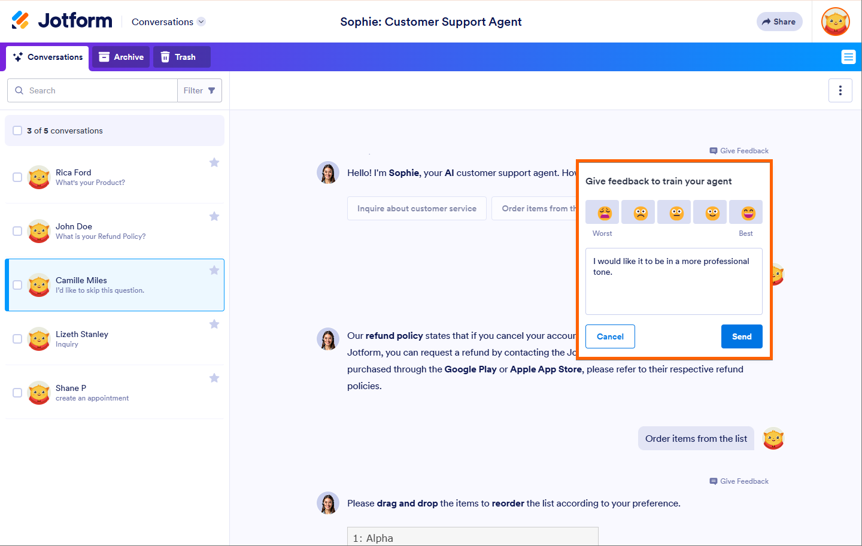The image size is (862, 546).
Task: Open the Trash tab
Action: (178, 57)
